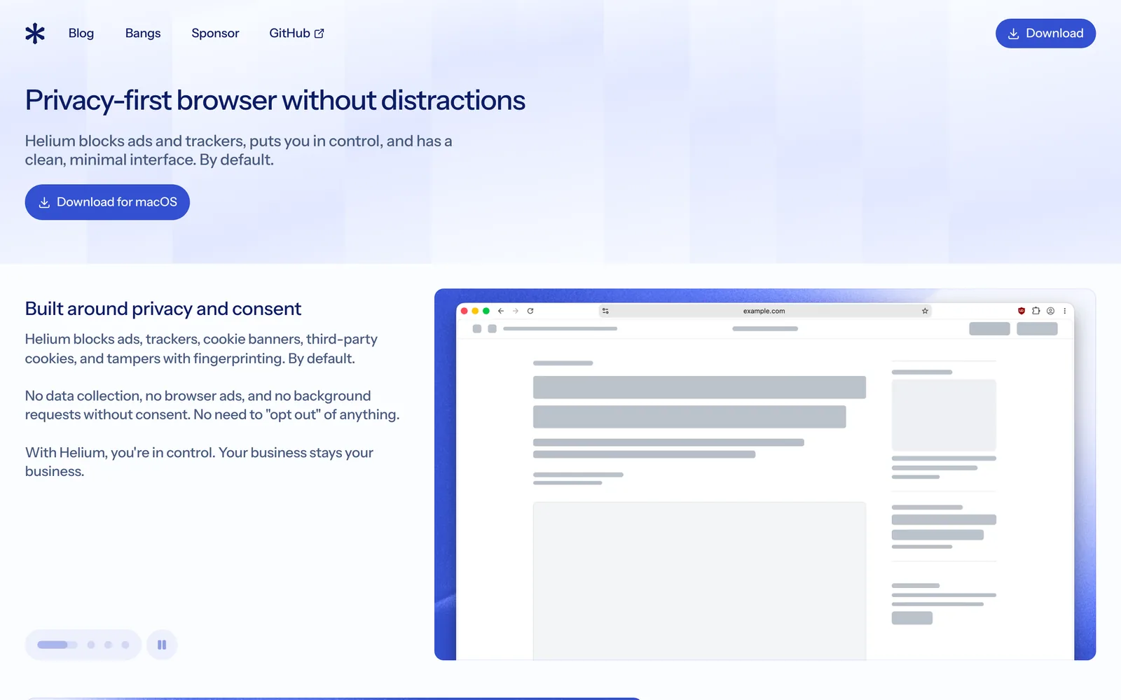Visit the GitHub external link

(296, 34)
